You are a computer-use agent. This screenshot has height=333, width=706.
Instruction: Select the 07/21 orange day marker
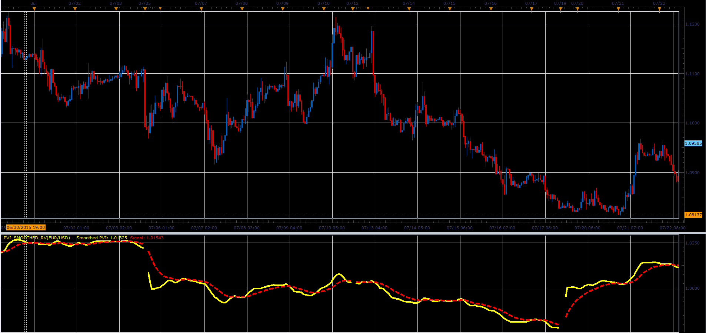pos(618,9)
